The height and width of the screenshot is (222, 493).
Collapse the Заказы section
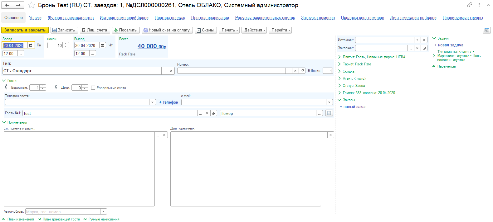pyautogui.click(x=339, y=100)
